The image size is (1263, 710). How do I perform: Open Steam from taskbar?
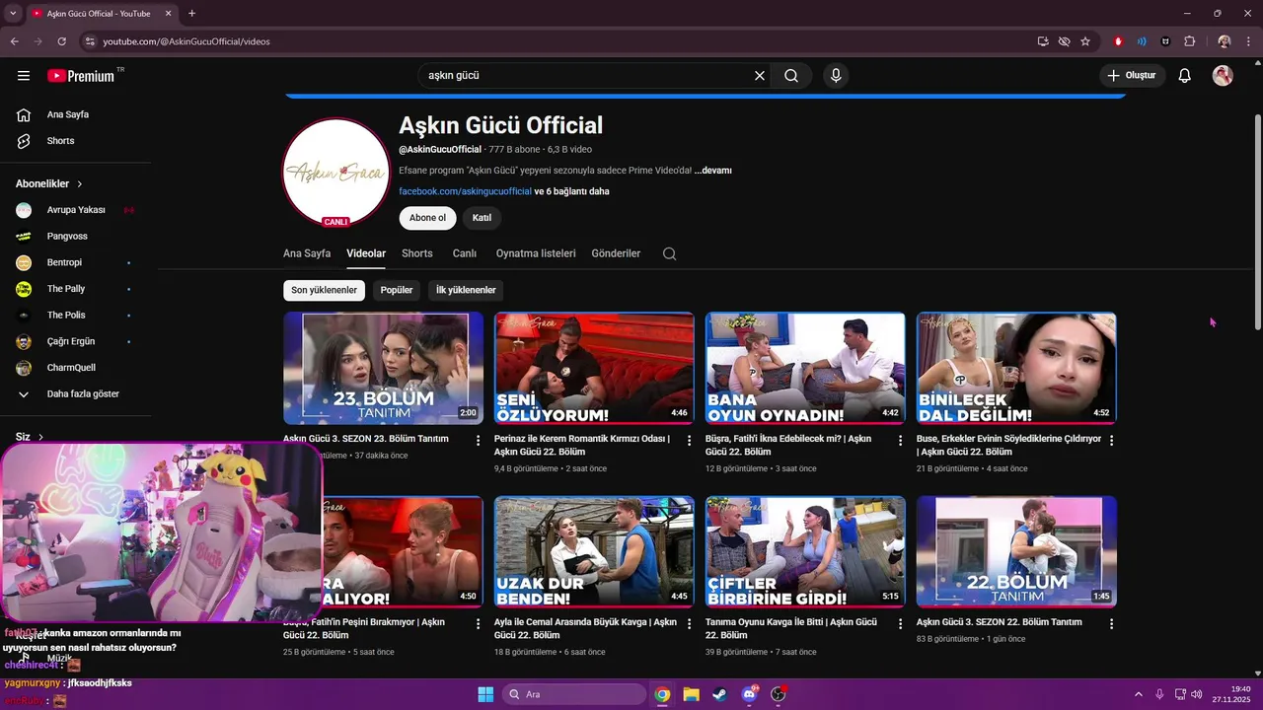pyautogui.click(x=719, y=694)
